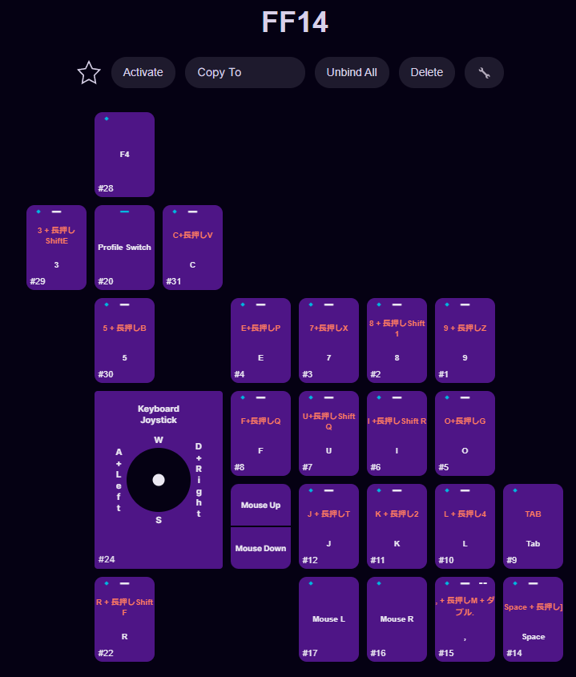This screenshot has height=677, width=576.
Task: Click the Mouse Down scroll binding
Action: click(261, 548)
